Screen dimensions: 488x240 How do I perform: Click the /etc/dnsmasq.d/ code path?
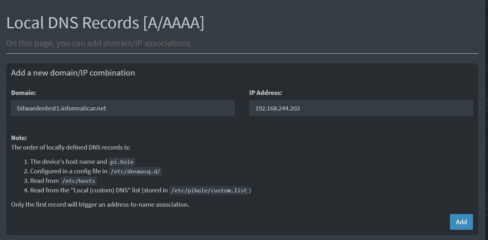click(135, 171)
